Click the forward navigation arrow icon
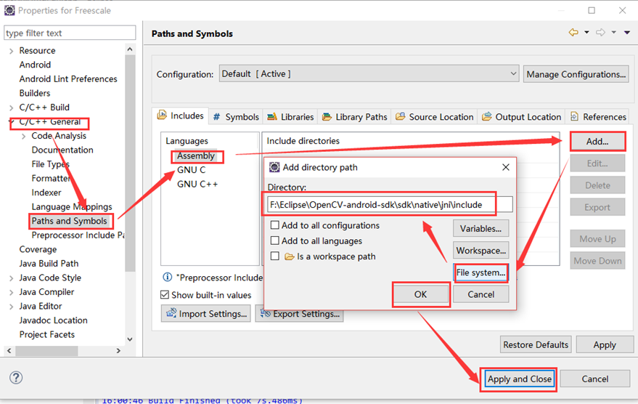This screenshot has height=404, width=638. tap(600, 33)
